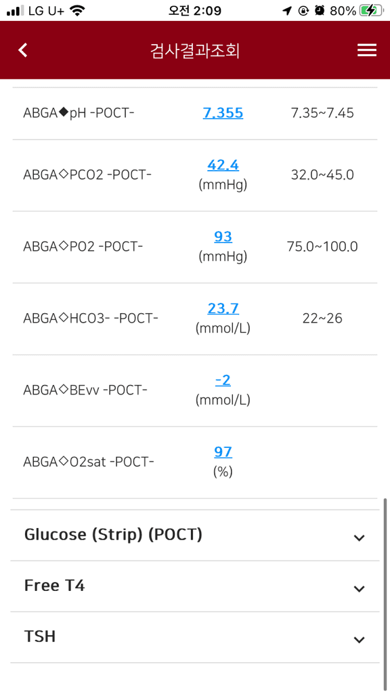Open the BEvv result value -2

click(x=223, y=381)
